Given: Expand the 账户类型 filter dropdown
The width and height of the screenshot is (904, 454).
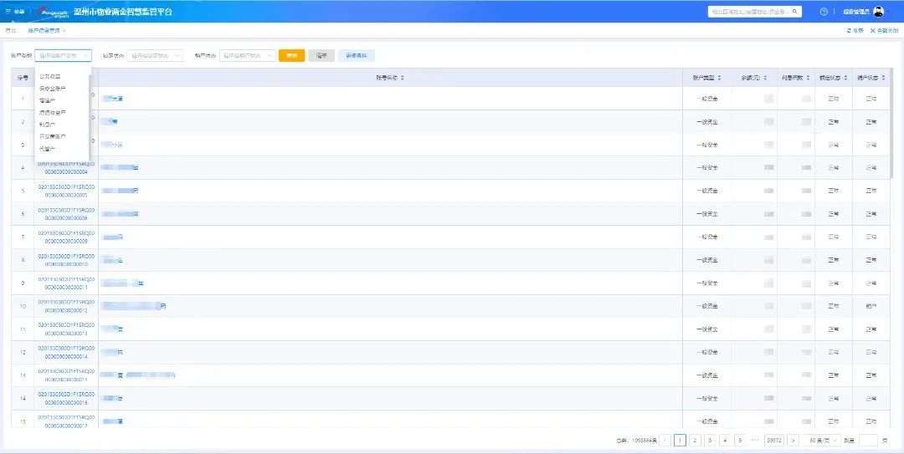Looking at the screenshot, I should (64, 56).
